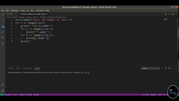This screenshot has width=179, height=101.
Task: Open the File menu
Action: pyautogui.click(x=2, y=11)
